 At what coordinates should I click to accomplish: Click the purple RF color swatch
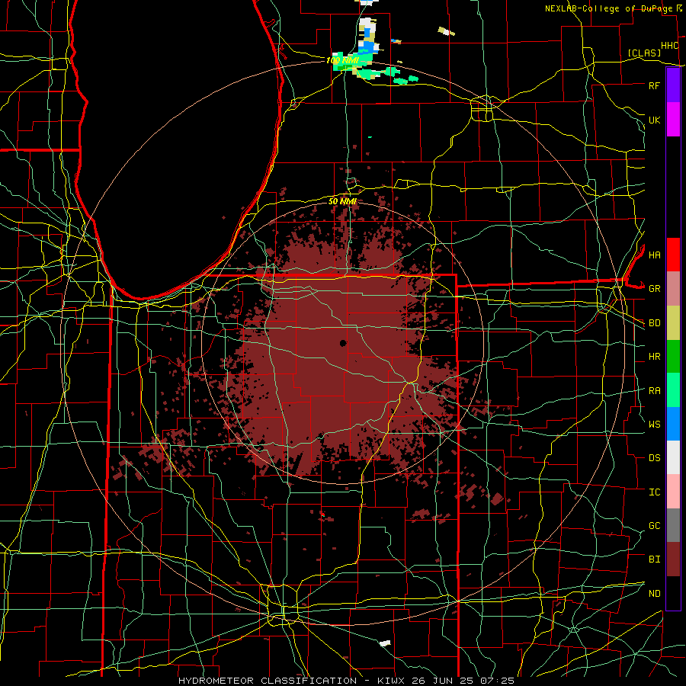pos(673,85)
